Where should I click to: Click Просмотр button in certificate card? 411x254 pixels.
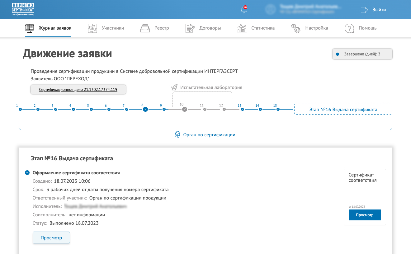365,215
